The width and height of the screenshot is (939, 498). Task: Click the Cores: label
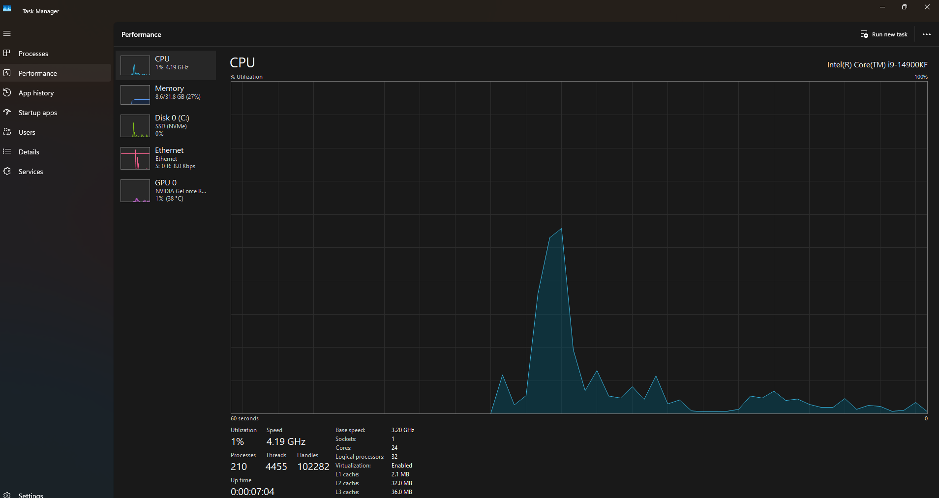(x=343, y=448)
